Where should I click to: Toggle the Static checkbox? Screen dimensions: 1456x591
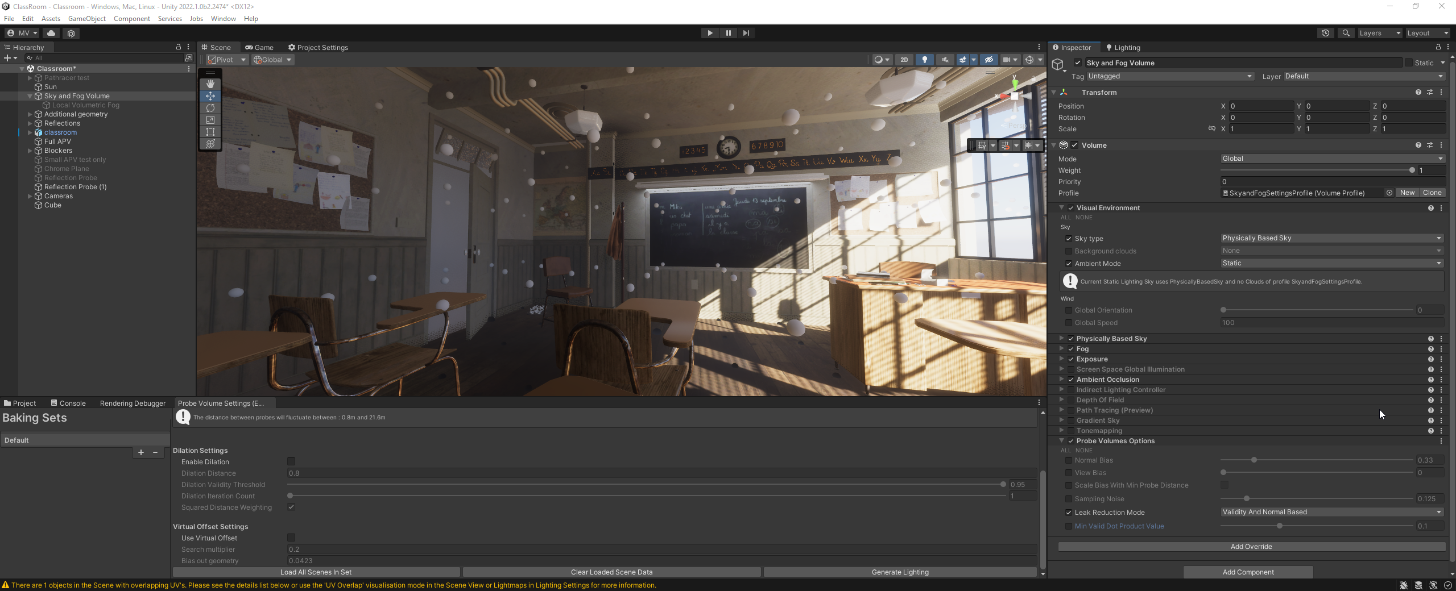[1409, 63]
